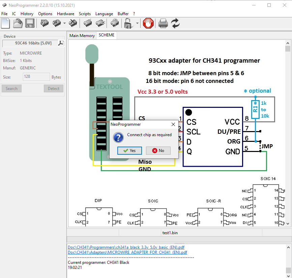Image resolution: width=292 pixels, height=278 pixels.
Task: Click the Blank check chip icon
Action: tap(88, 23)
